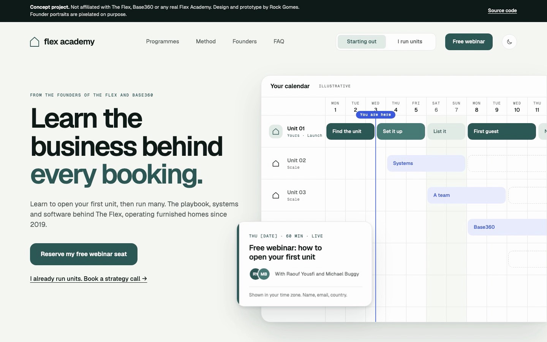Click Reserve my free webinar seat
Screen dimensions: 547x342
84,254
